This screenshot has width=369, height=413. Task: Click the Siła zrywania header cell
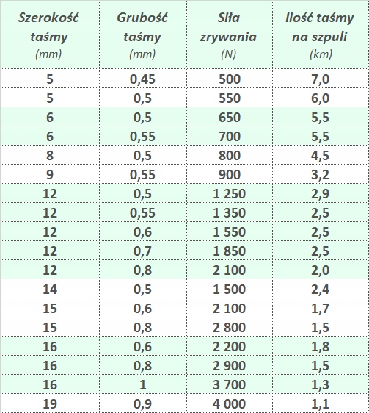pos(230,35)
